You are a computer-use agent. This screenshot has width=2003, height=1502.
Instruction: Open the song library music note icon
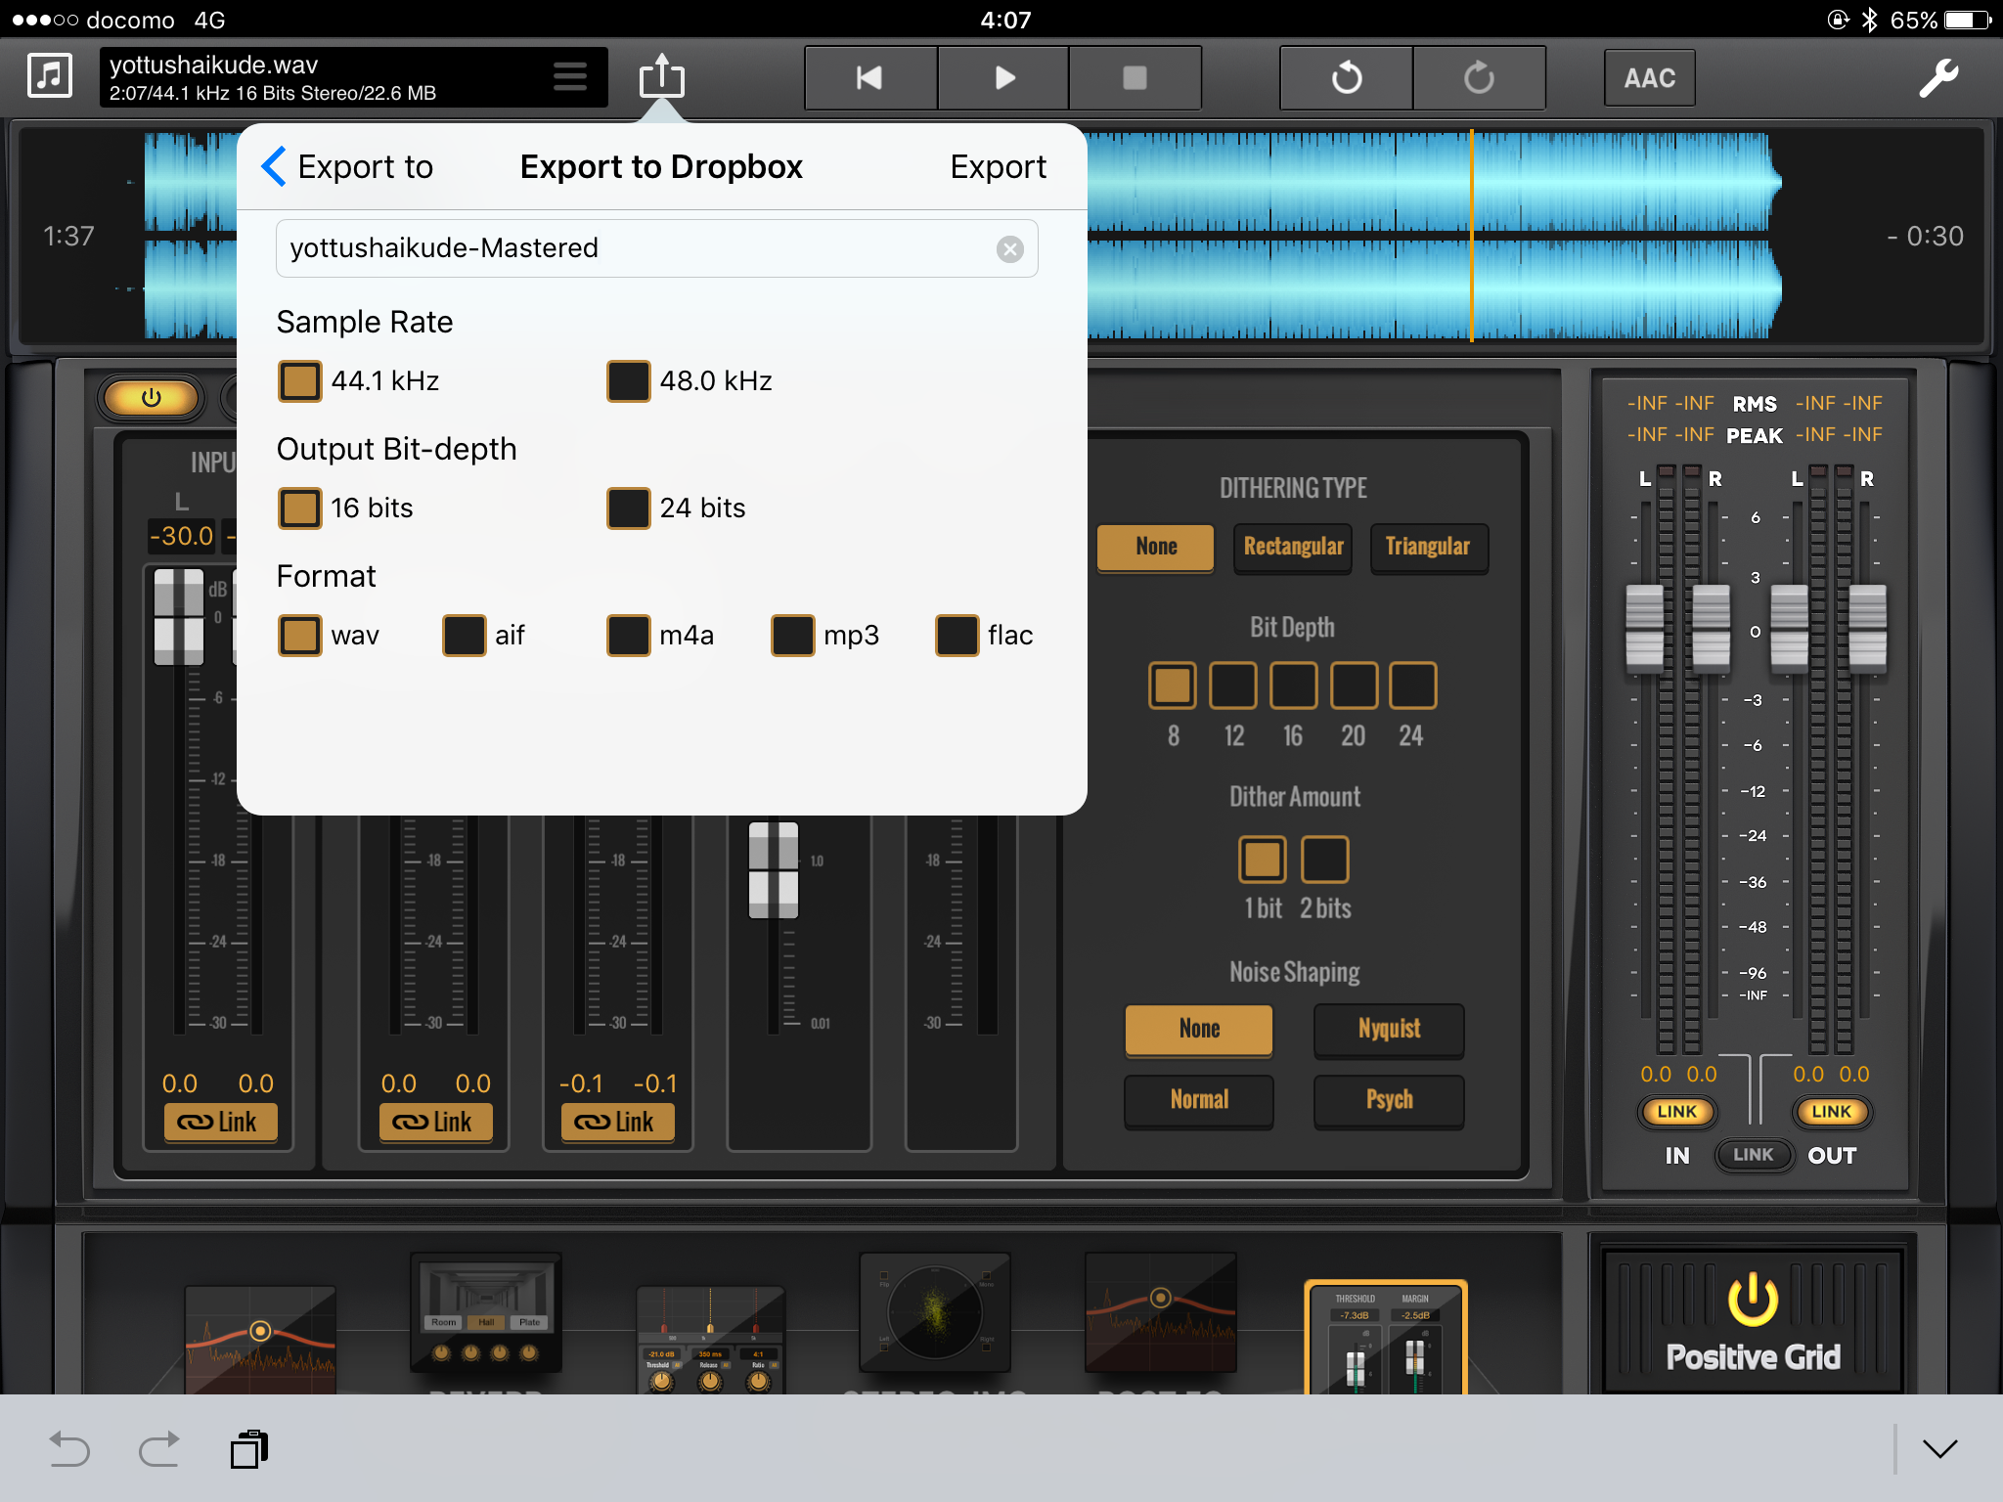point(50,76)
